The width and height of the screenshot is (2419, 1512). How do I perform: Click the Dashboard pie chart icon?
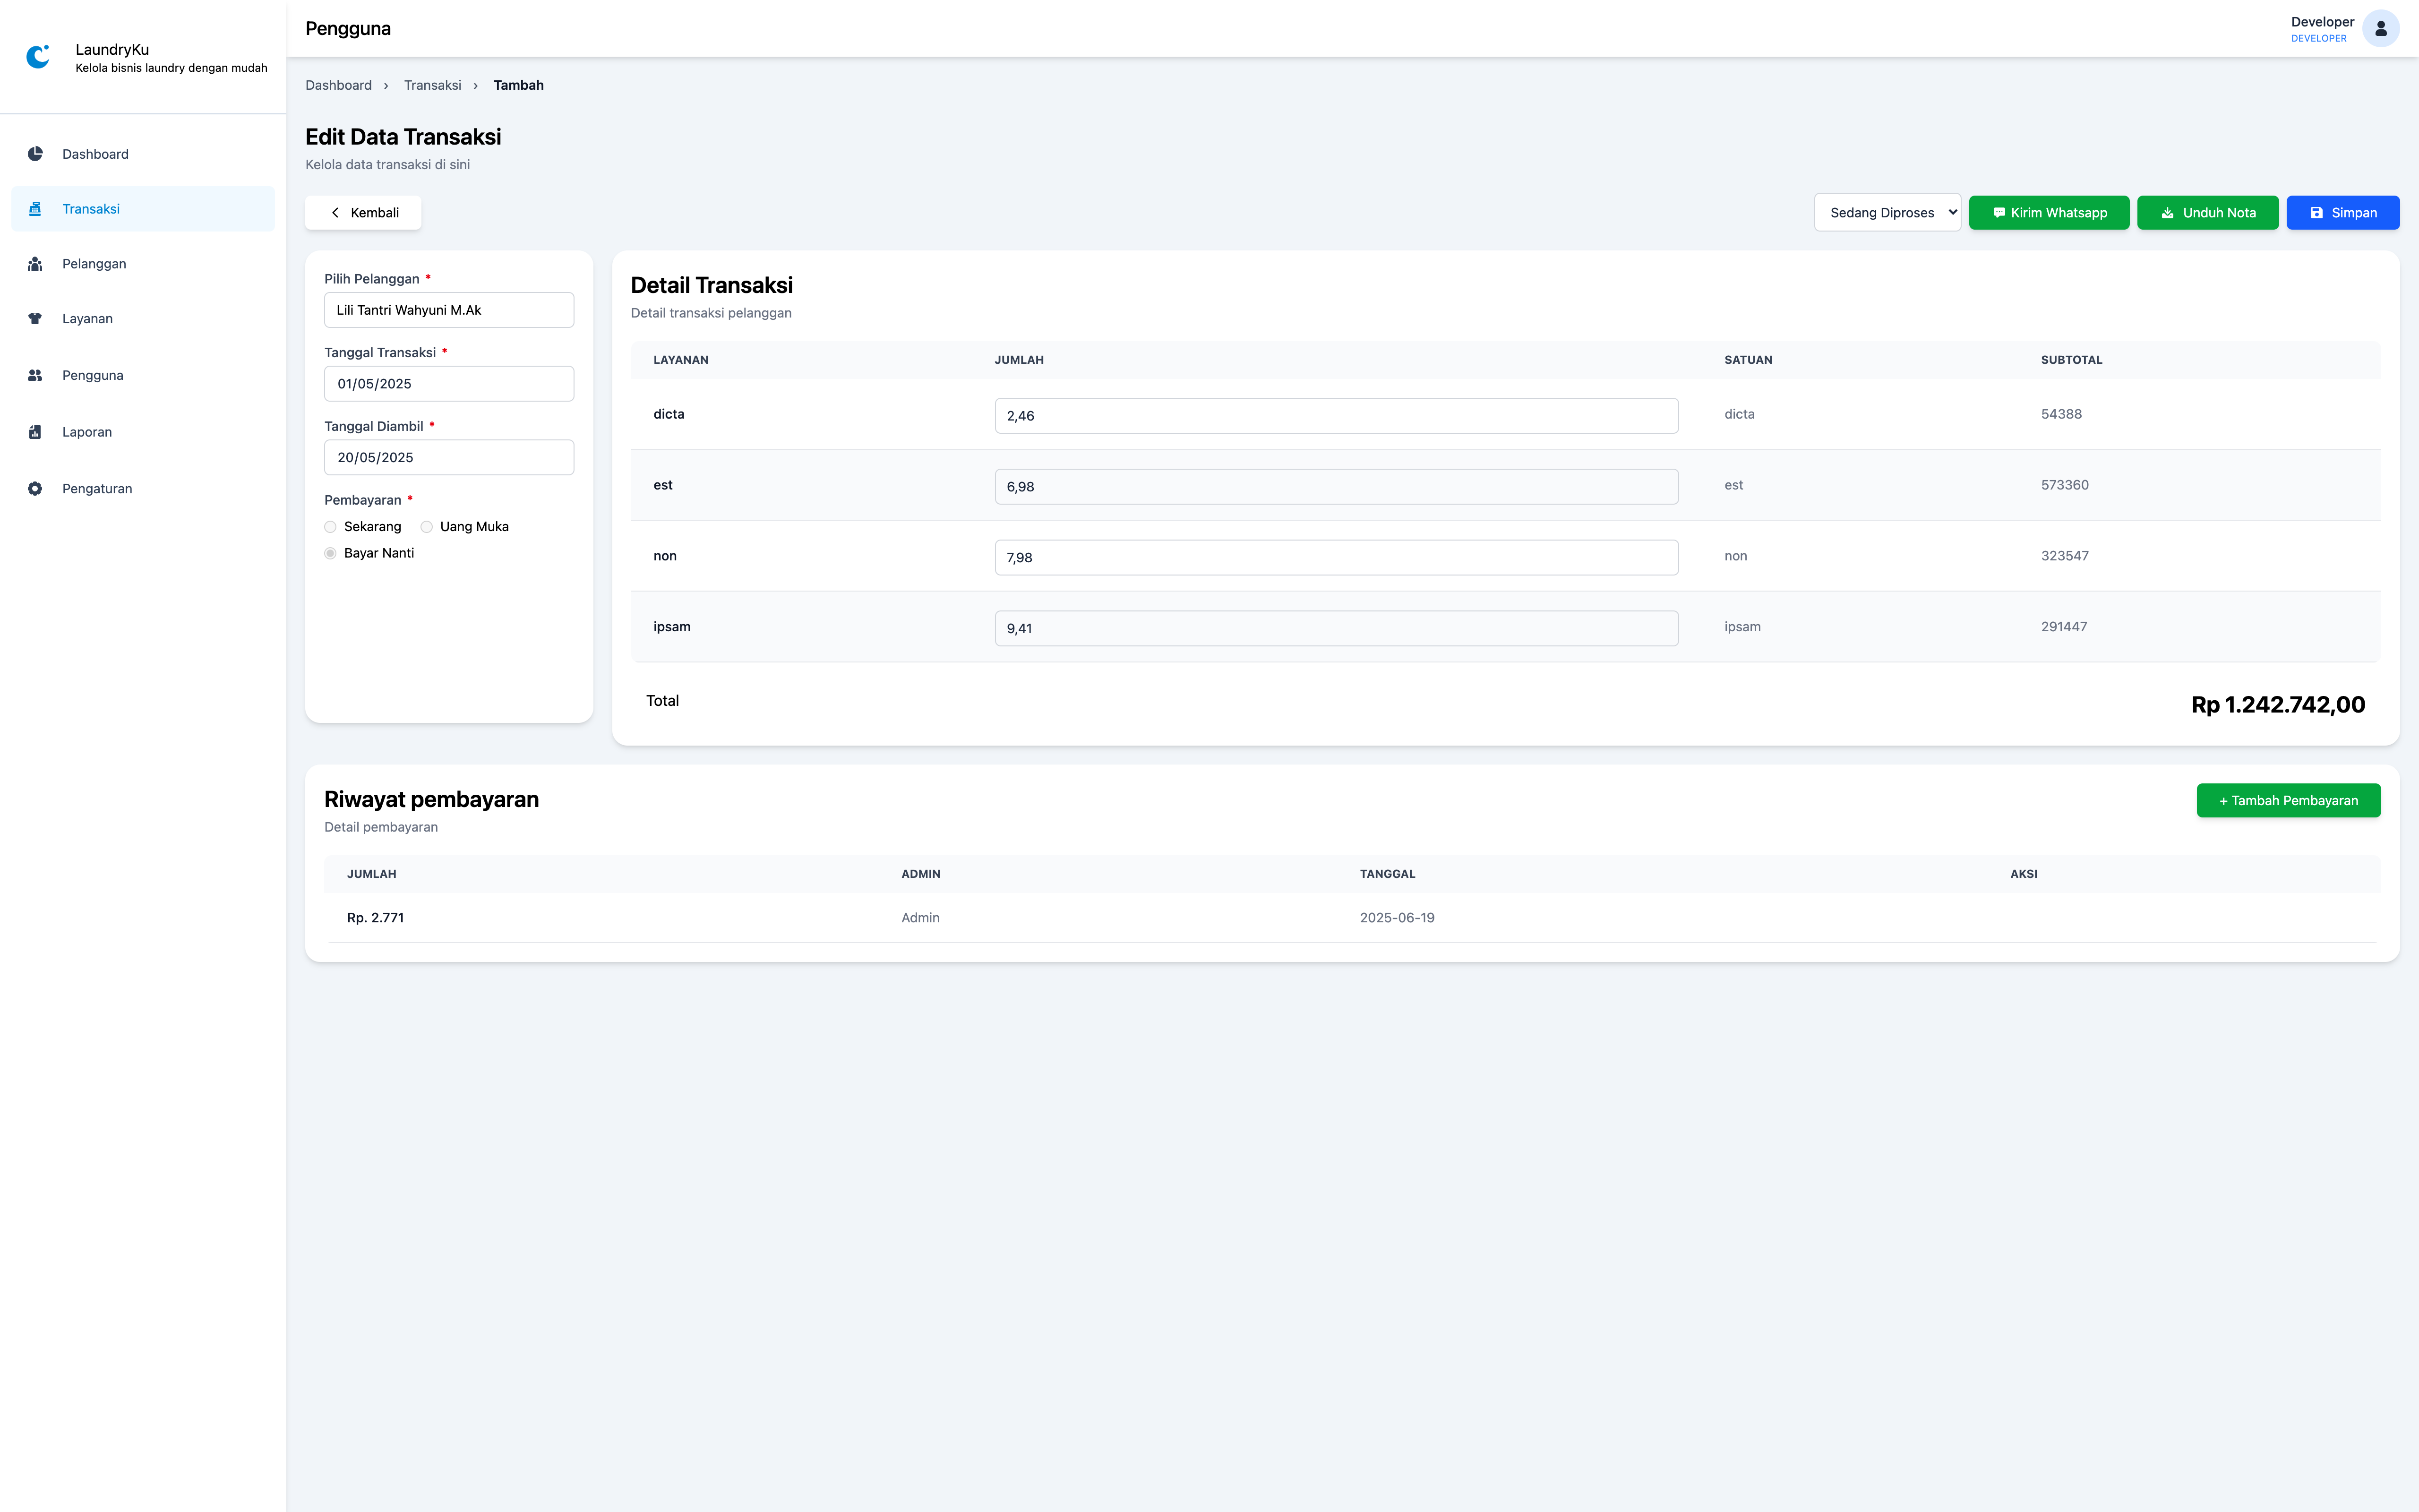pos(35,154)
